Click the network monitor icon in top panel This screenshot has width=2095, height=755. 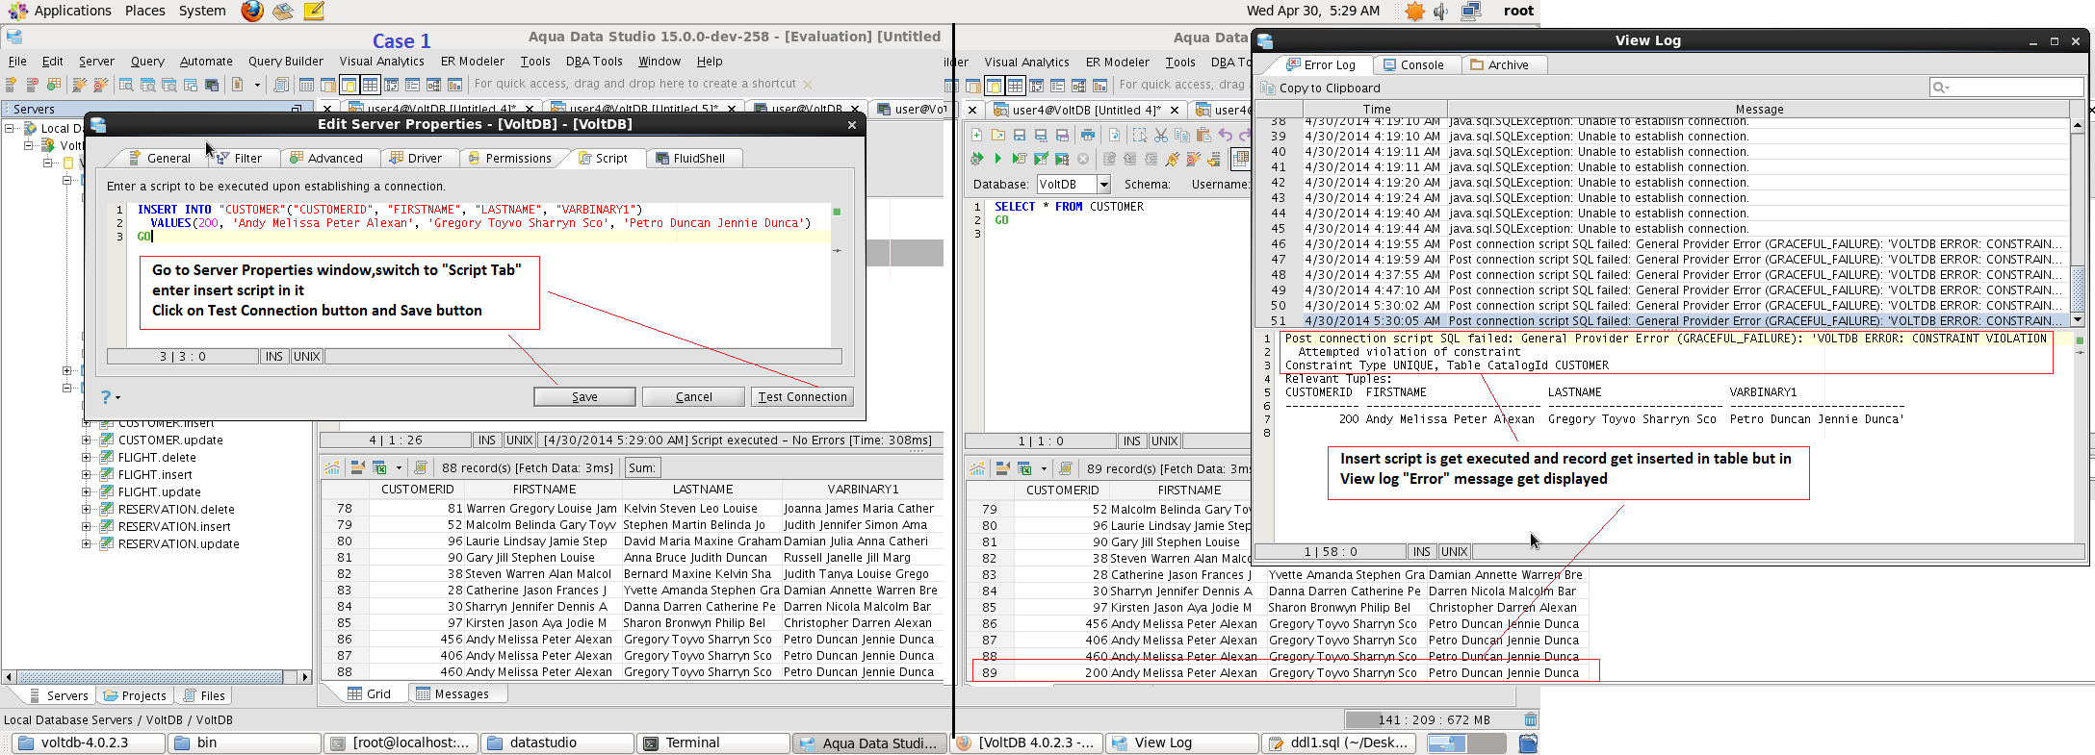coord(1471,12)
